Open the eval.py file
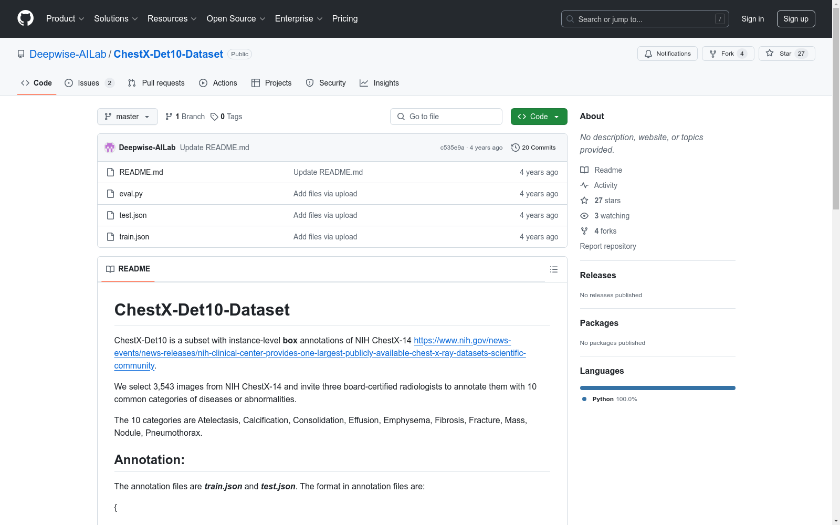 point(131,194)
